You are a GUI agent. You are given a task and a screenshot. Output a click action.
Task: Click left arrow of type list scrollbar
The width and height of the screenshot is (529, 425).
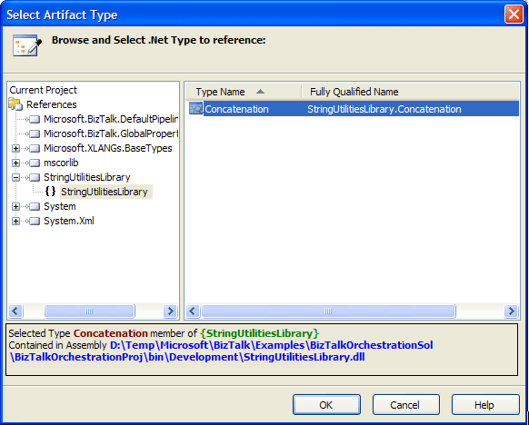point(193,311)
